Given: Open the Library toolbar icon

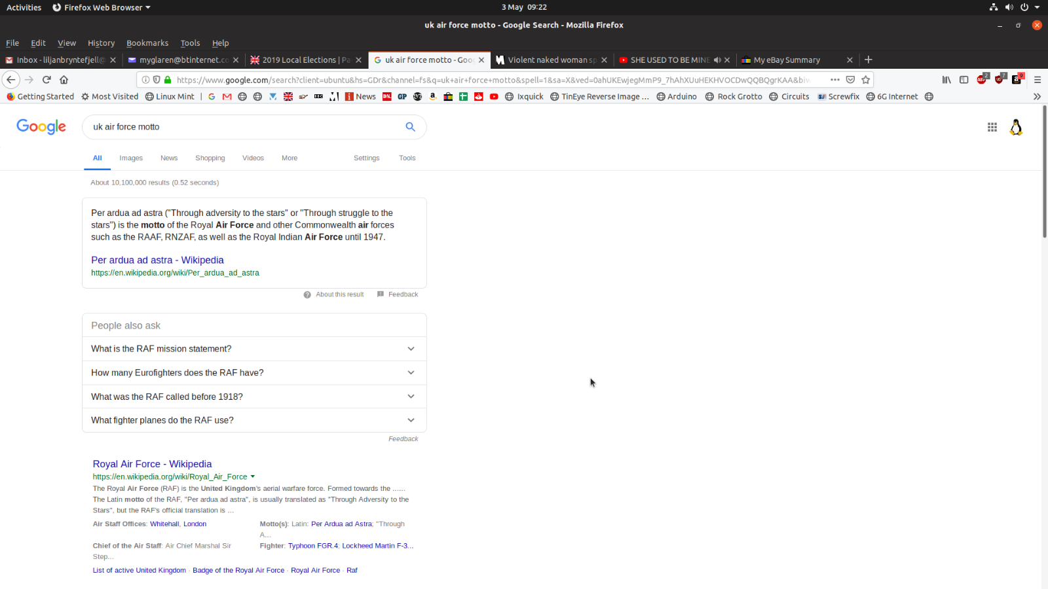Looking at the screenshot, I should (946, 80).
